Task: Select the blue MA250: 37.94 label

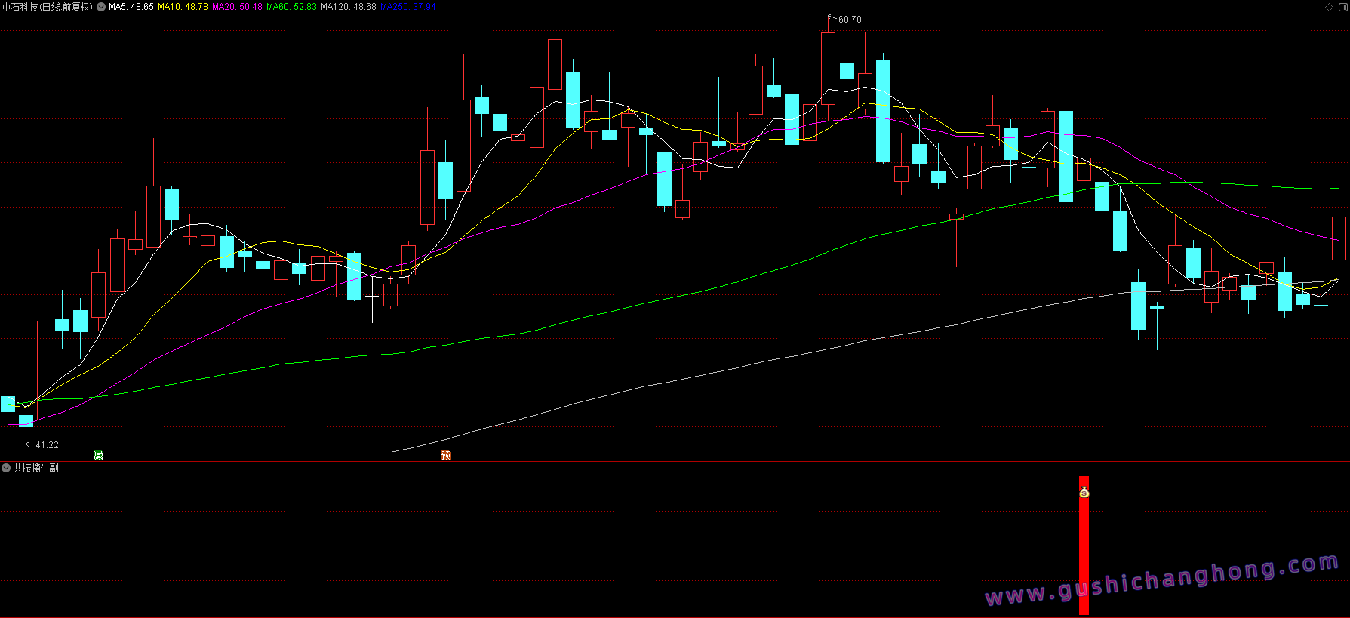Action: (x=407, y=7)
